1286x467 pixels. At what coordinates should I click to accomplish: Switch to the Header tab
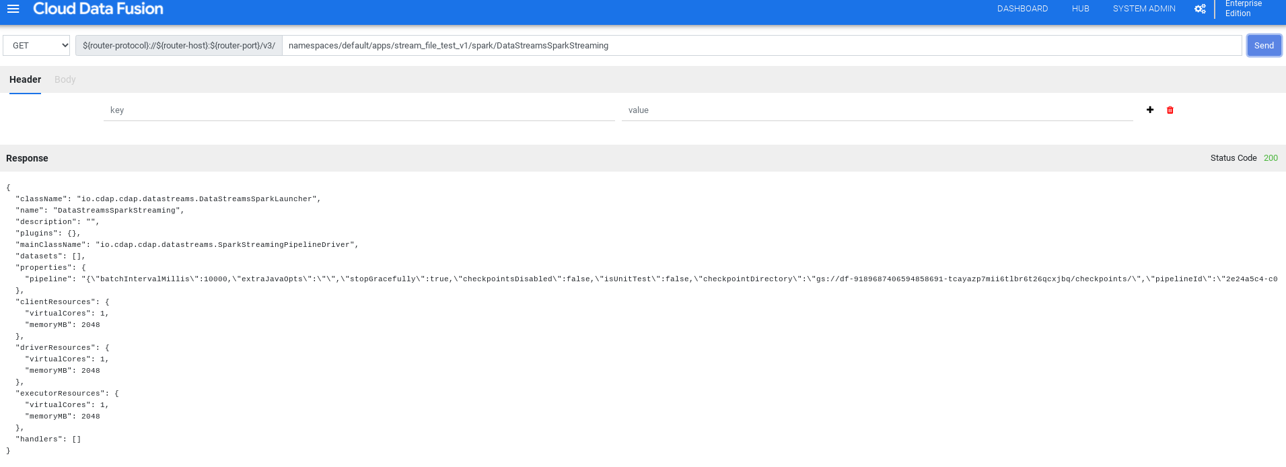[x=25, y=79]
